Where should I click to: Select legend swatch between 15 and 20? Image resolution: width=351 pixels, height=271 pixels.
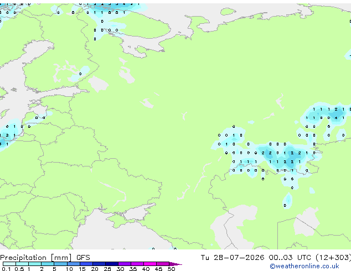86,264
